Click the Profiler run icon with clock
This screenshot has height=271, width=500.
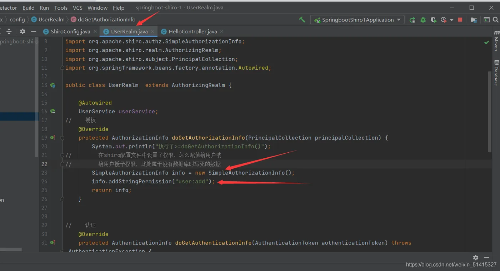click(x=444, y=20)
